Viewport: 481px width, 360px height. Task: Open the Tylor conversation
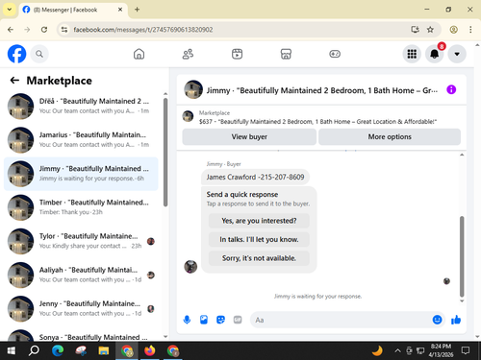tap(81, 241)
